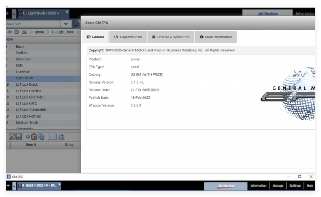The height and width of the screenshot is (197, 321).
Task: Click the Make column header
Action: point(43,39)
